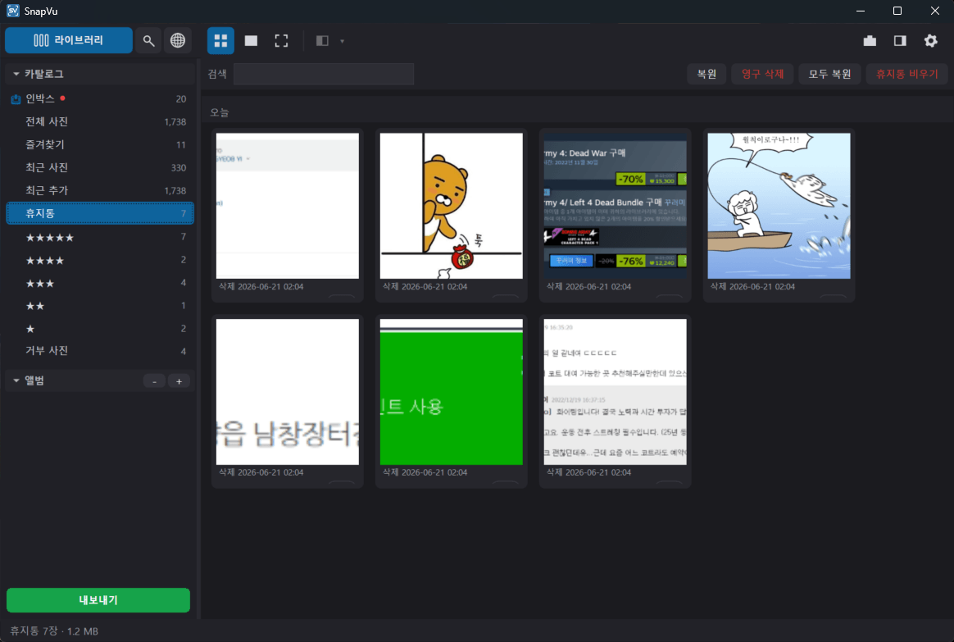The height and width of the screenshot is (642, 954).
Task: Select 인박스 in catalog
Action: (100, 98)
